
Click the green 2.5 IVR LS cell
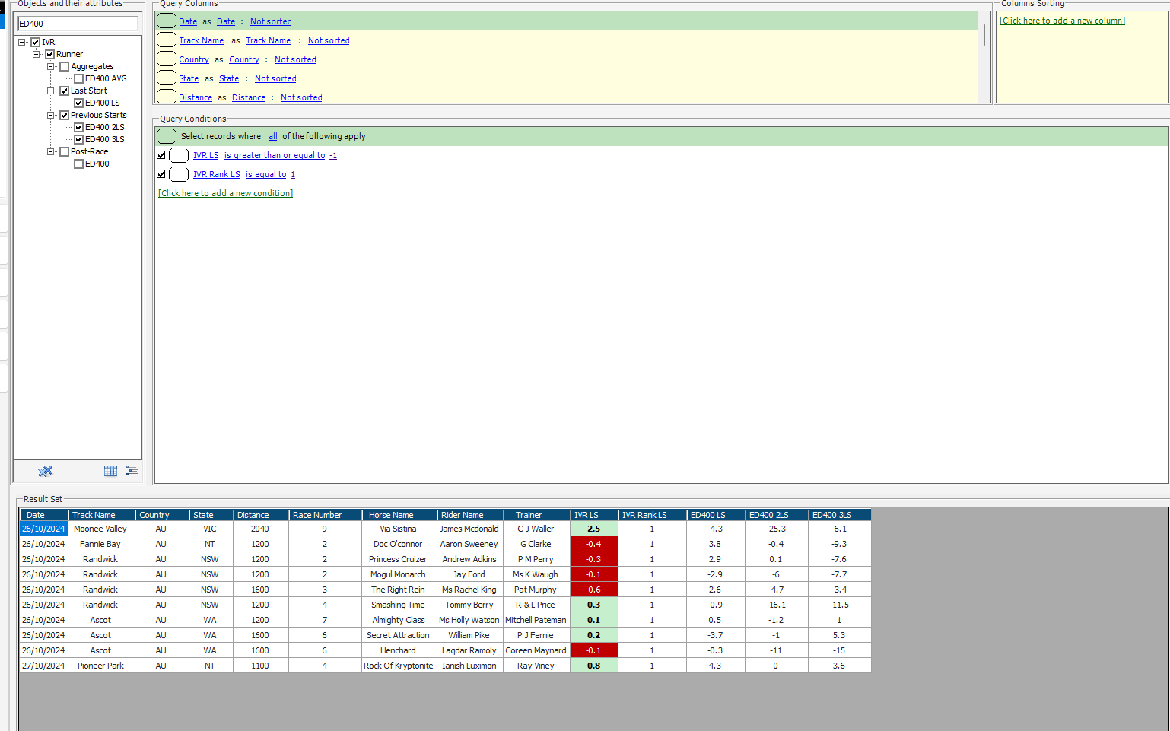594,529
